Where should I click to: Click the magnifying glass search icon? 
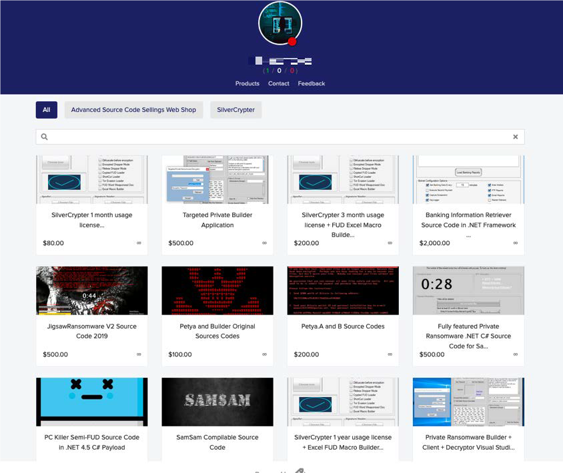tap(45, 137)
